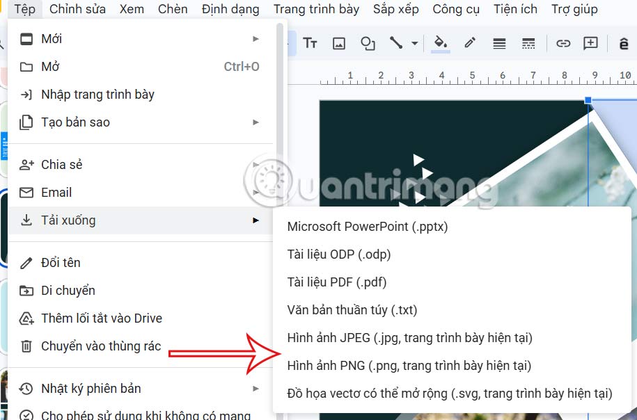Add a comment via toolbar icon
The height and width of the screenshot is (420, 637).
point(590,43)
